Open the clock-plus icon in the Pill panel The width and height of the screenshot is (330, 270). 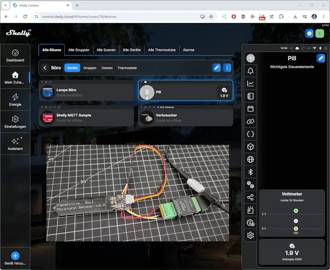pyautogui.click(x=250, y=223)
